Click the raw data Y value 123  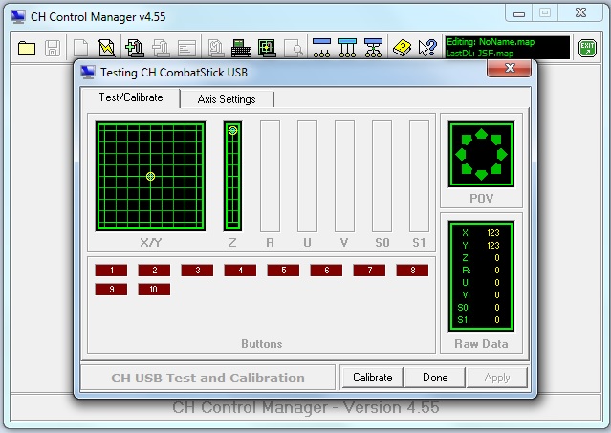[x=493, y=246]
